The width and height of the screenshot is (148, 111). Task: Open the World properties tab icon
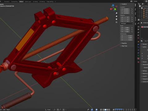click(138, 38)
